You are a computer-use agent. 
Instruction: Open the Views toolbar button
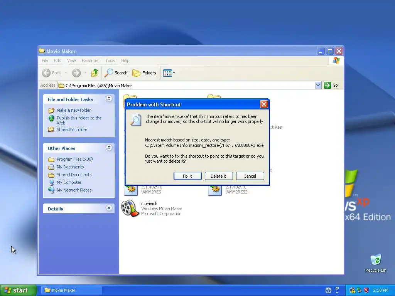point(167,73)
